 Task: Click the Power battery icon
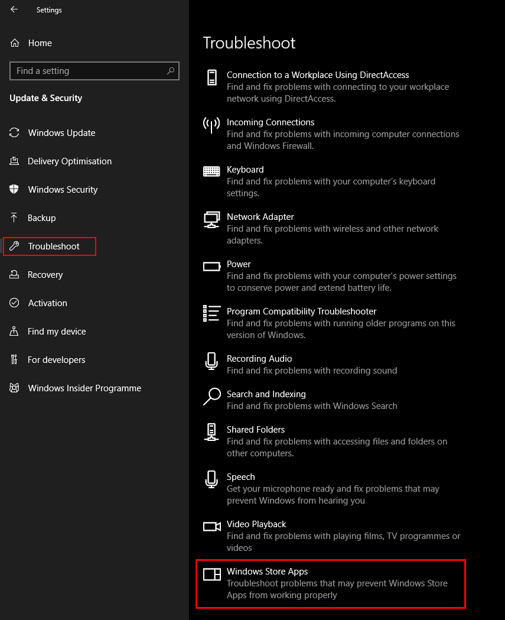212,267
